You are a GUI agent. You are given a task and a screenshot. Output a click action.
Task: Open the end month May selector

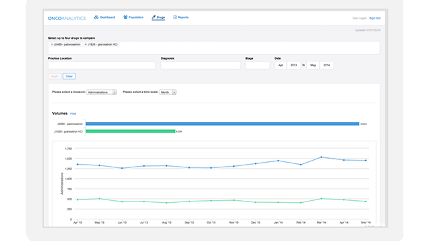[313, 66]
